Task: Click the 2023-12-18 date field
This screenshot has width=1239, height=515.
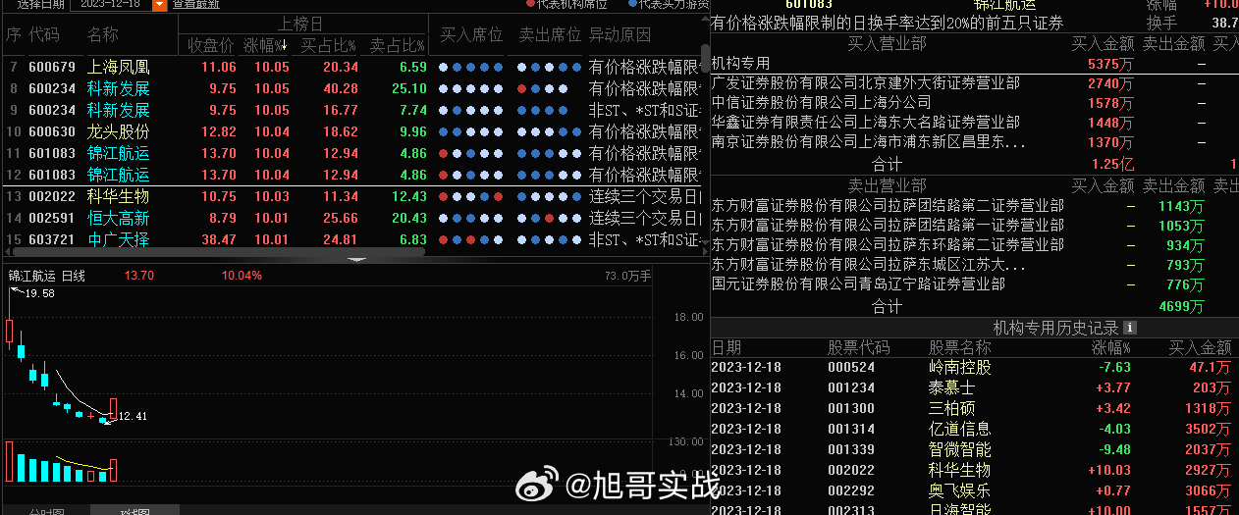Action: [x=111, y=4]
